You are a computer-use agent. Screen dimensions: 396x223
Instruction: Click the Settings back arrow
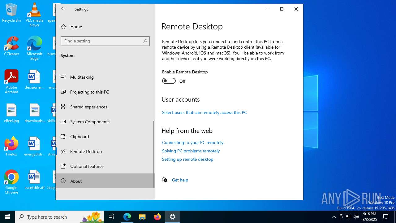pyautogui.click(x=63, y=9)
